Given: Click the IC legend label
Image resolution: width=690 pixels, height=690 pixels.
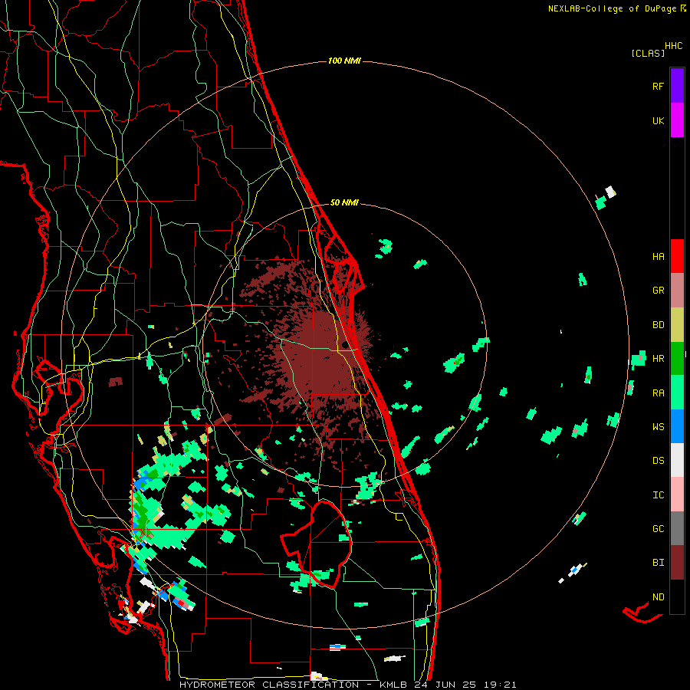Looking at the screenshot, I should click(658, 495).
